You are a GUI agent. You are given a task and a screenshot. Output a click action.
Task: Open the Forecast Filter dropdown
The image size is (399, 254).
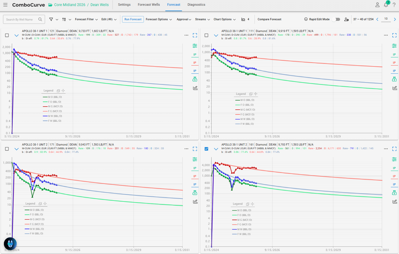pyautogui.click(x=86, y=19)
